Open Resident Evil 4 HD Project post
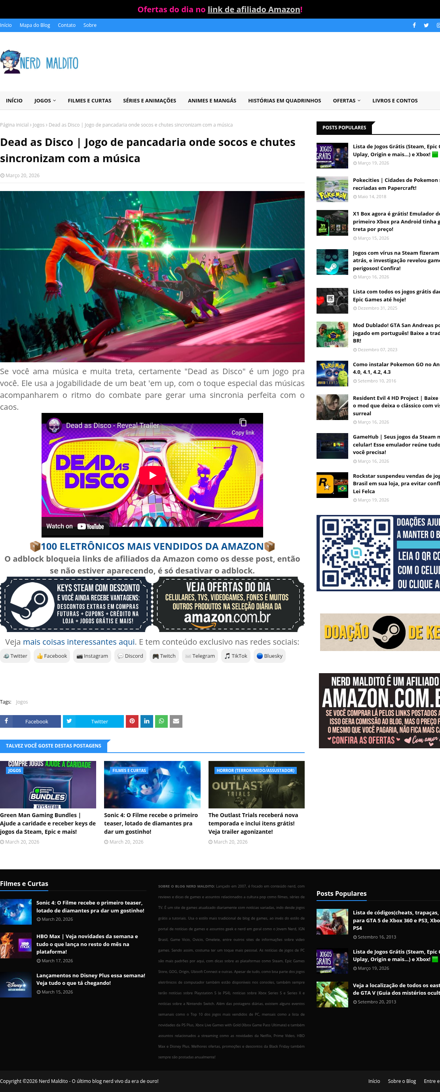440x1092 pixels. click(396, 405)
